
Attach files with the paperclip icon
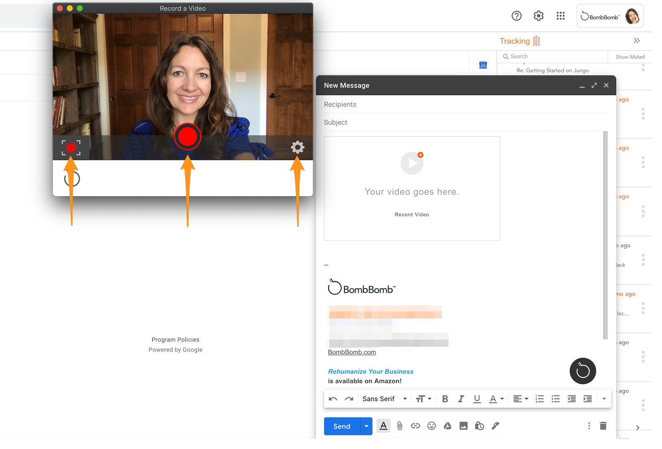[x=400, y=426]
